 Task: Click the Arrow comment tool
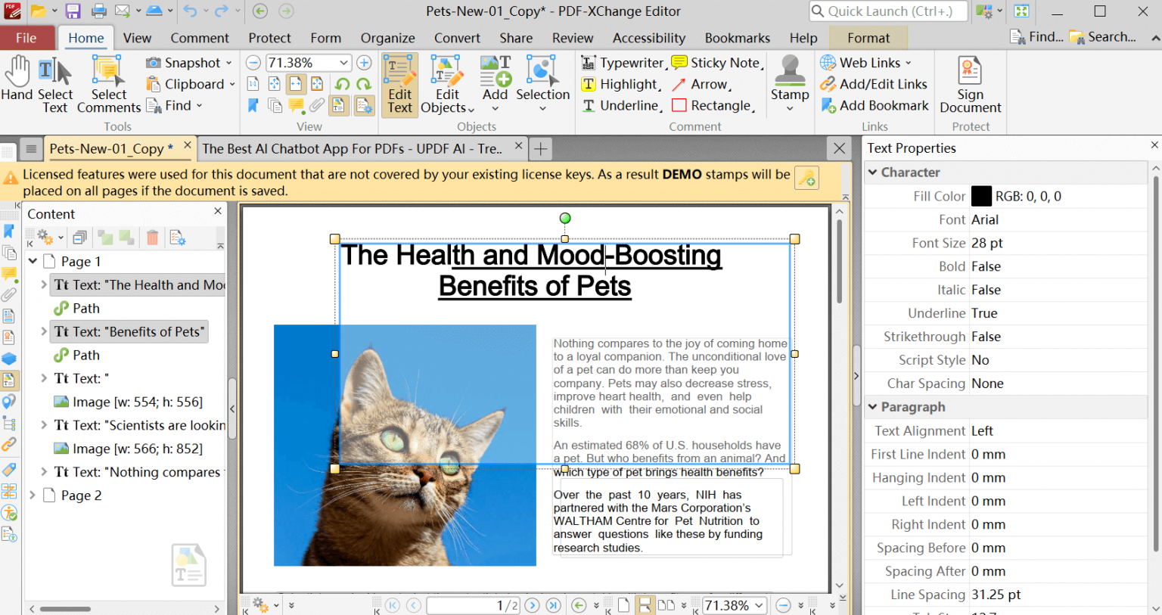click(x=701, y=84)
